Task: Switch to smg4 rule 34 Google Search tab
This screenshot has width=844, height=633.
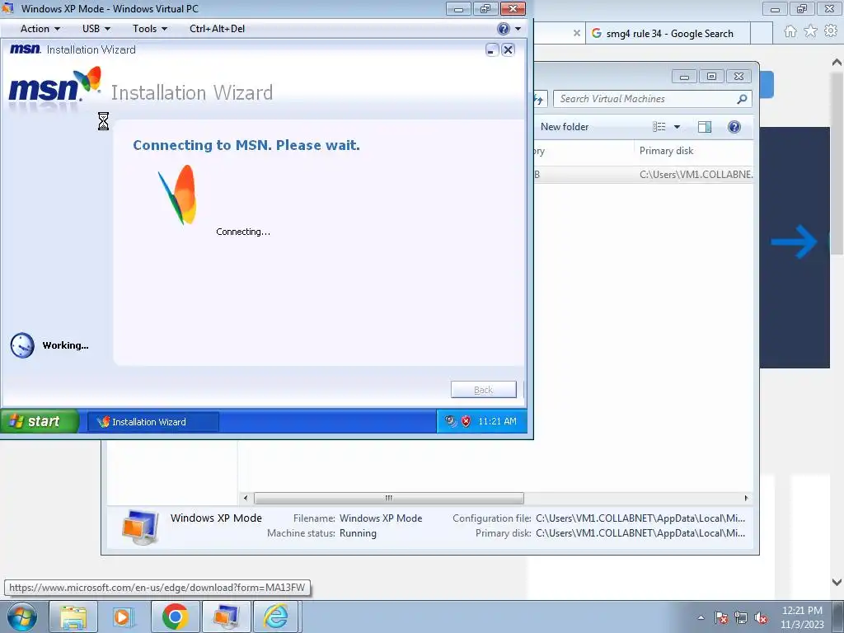Action: click(669, 33)
